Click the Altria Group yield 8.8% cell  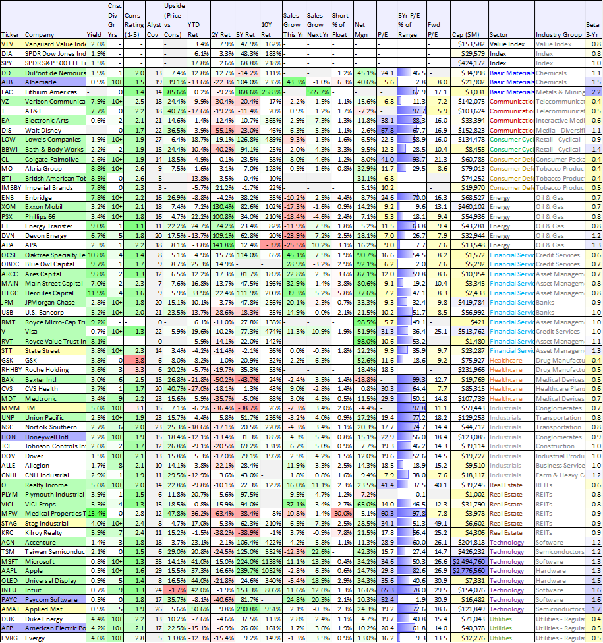point(96,169)
